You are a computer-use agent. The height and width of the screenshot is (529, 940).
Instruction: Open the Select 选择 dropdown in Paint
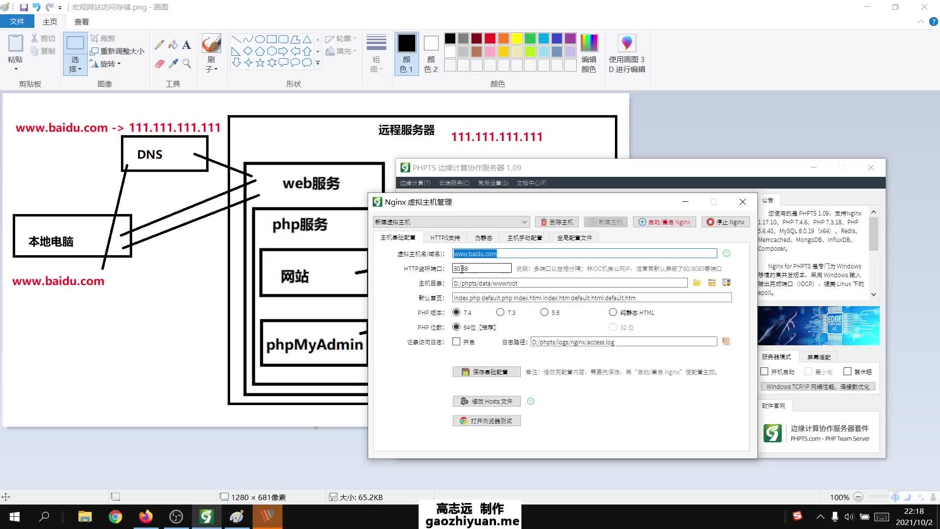[75, 65]
